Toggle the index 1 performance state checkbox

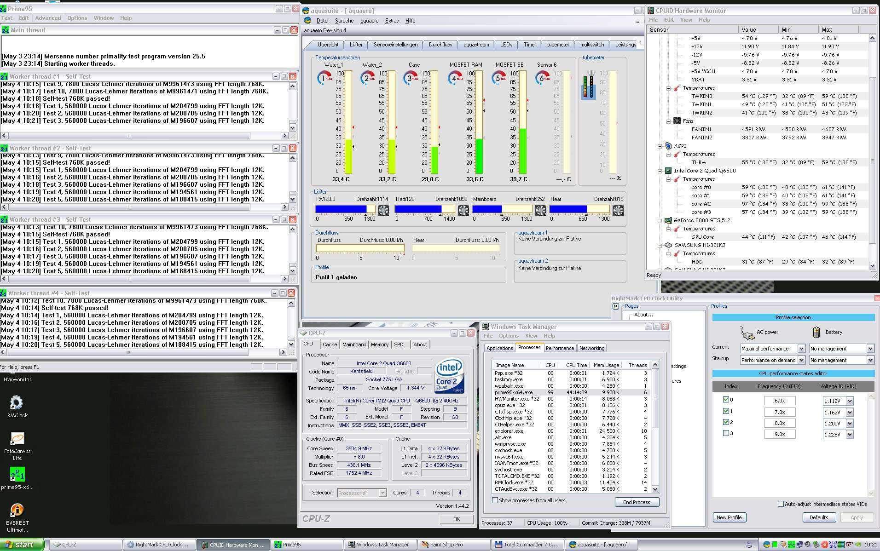click(x=726, y=411)
